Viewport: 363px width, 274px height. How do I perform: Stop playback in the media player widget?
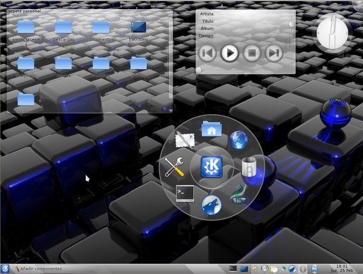(252, 53)
